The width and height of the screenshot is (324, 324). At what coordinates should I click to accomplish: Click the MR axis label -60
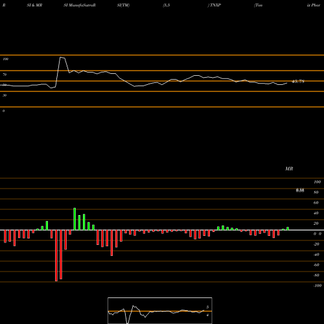click(316, 265)
